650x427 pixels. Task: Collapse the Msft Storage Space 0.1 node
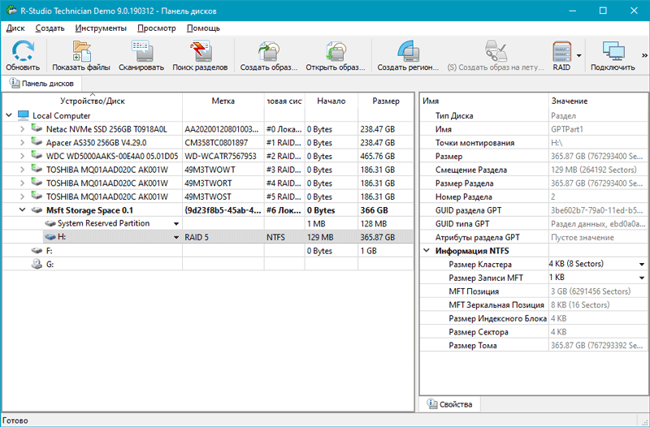(23, 210)
